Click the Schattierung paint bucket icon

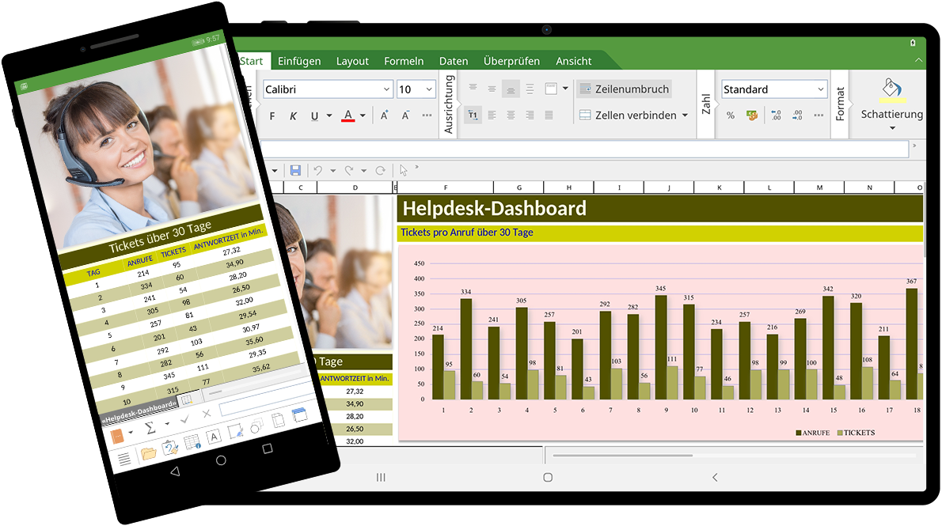click(891, 89)
